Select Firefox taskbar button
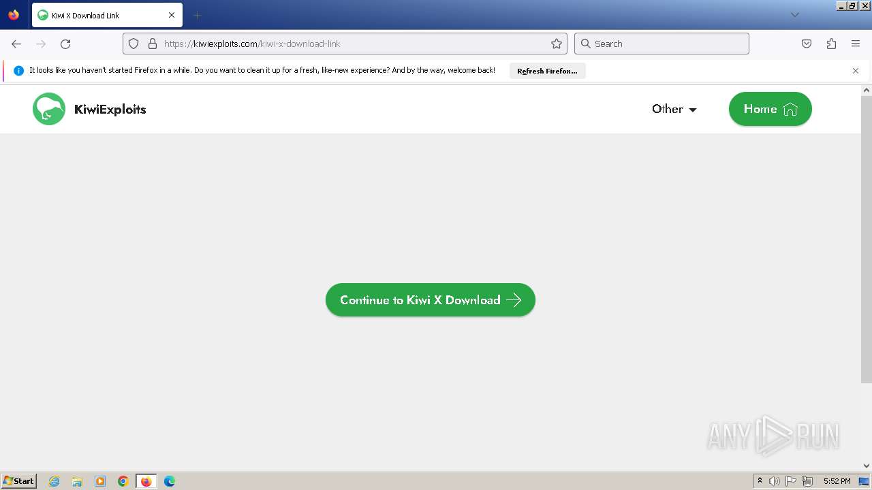The width and height of the screenshot is (872, 490). (x=146, y=481)
